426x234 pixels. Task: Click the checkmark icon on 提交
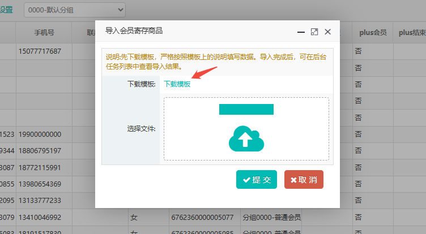pos(246,180)
